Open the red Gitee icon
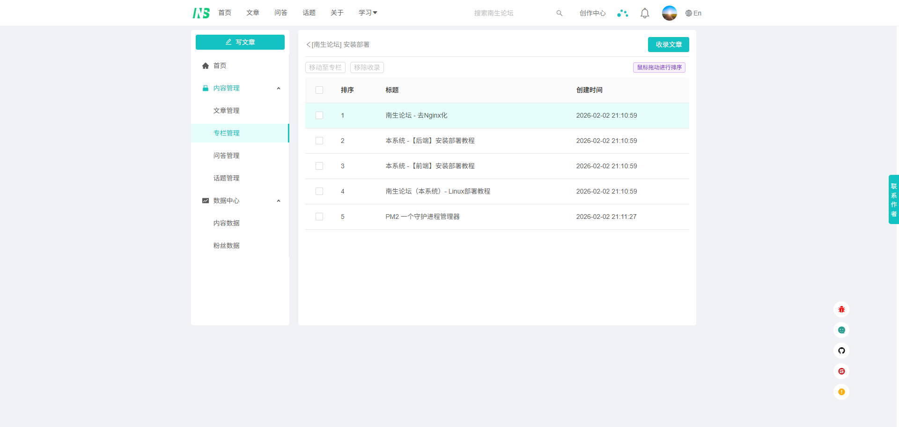Screen dimensions: 899x427 (841, 371)
